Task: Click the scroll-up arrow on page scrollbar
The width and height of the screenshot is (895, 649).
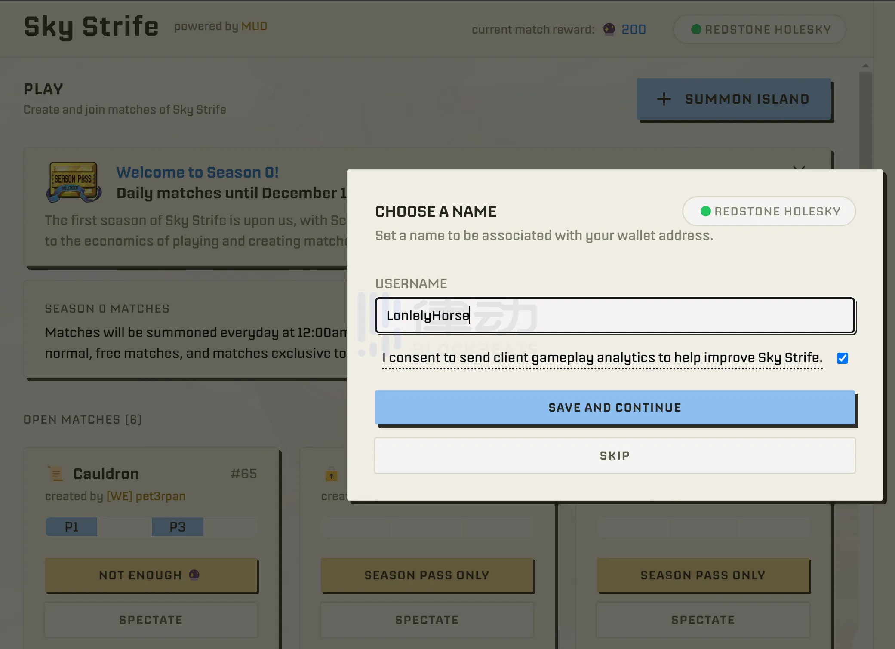Action: pyautogui.click(x=865, y=66)
